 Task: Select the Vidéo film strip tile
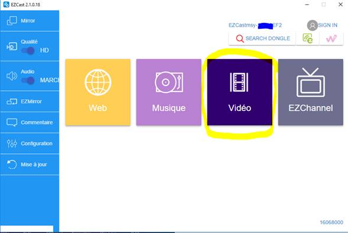[x=240, y=92]
